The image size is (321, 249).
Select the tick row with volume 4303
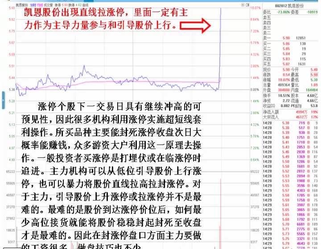(x=290, y=191)
